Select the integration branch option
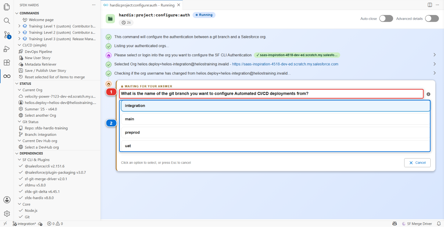Viewport: 444px width, 227px height. (x=275, y=106)
